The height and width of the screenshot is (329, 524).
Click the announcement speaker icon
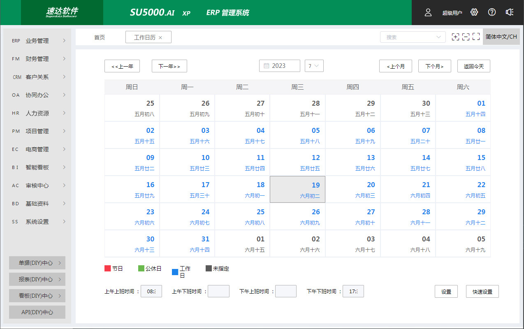[510, 12]
